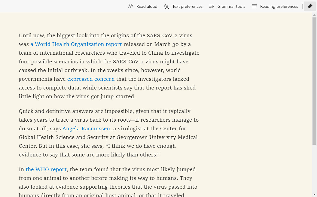
Task: Toggle the pin toolbar button
Action: [x=310, y=6]
